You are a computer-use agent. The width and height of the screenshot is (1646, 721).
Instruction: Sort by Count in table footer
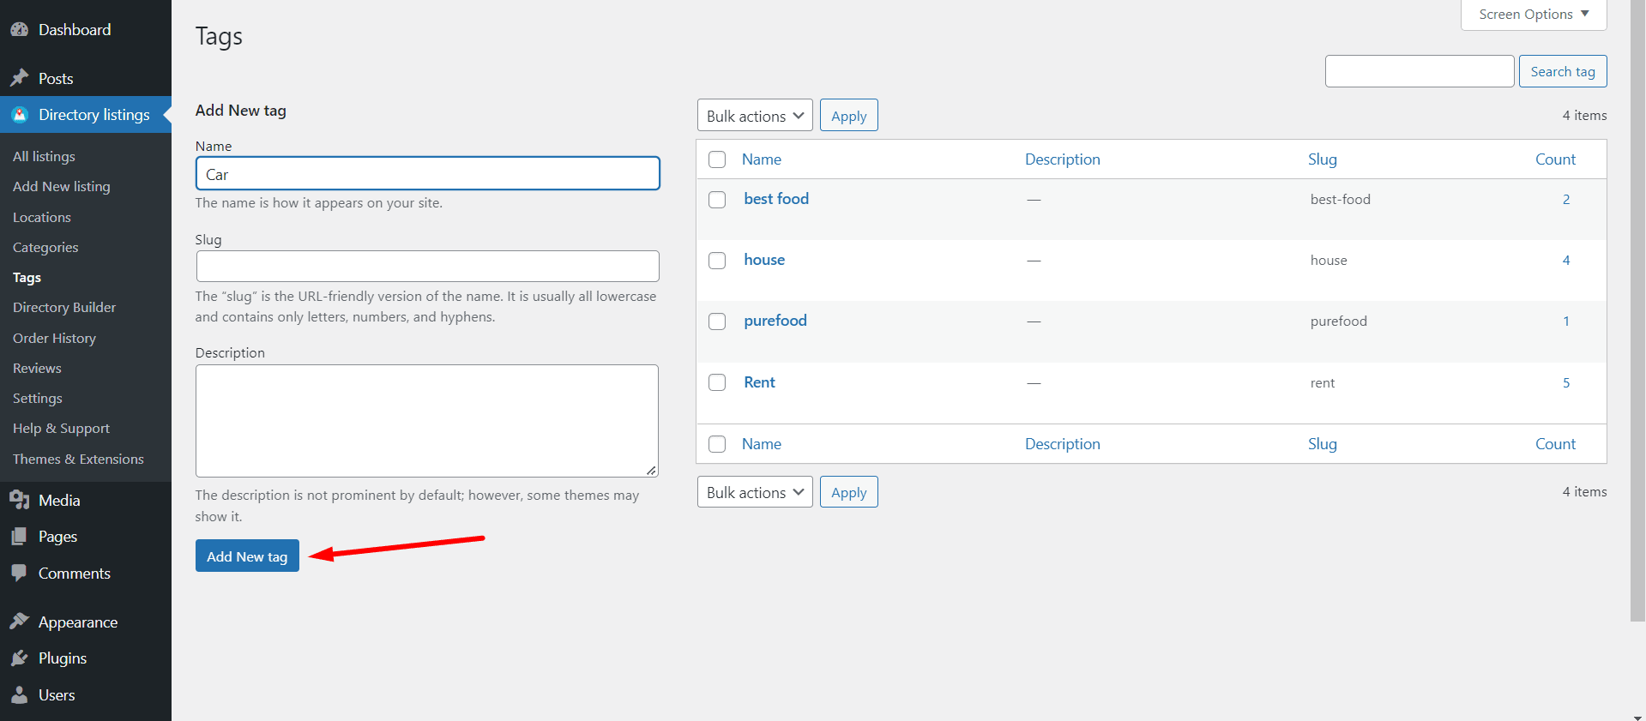[1555, 444]
